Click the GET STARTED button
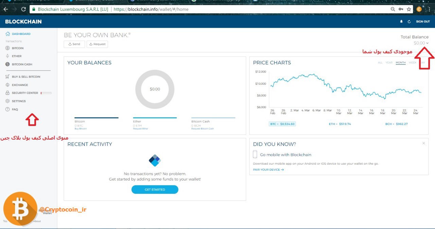 [155, 190]
